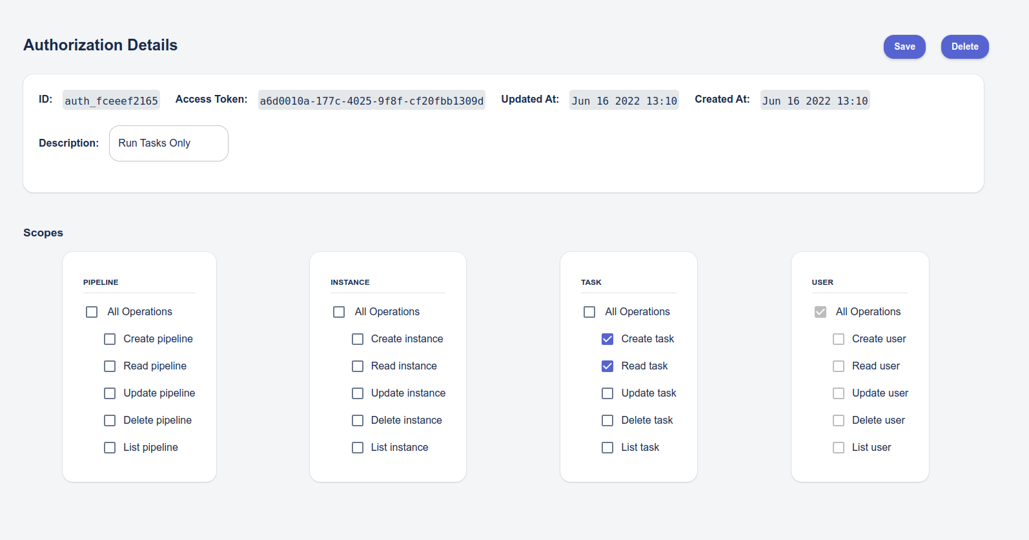Uncheck the Read task checkbox
The height and width of the screenshot is (540, 1029).
[607, 366]
